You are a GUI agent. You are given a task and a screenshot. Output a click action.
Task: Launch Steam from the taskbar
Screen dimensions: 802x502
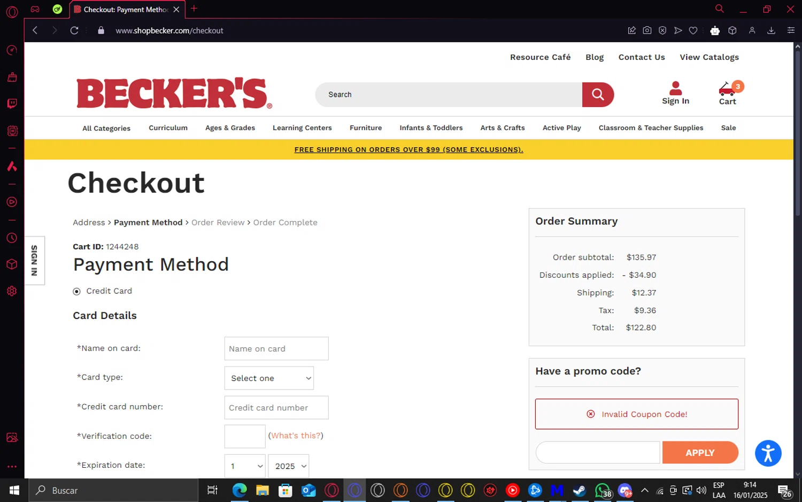579,490
